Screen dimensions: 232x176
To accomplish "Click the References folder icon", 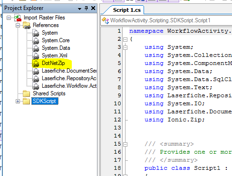I will click(27, 25).
